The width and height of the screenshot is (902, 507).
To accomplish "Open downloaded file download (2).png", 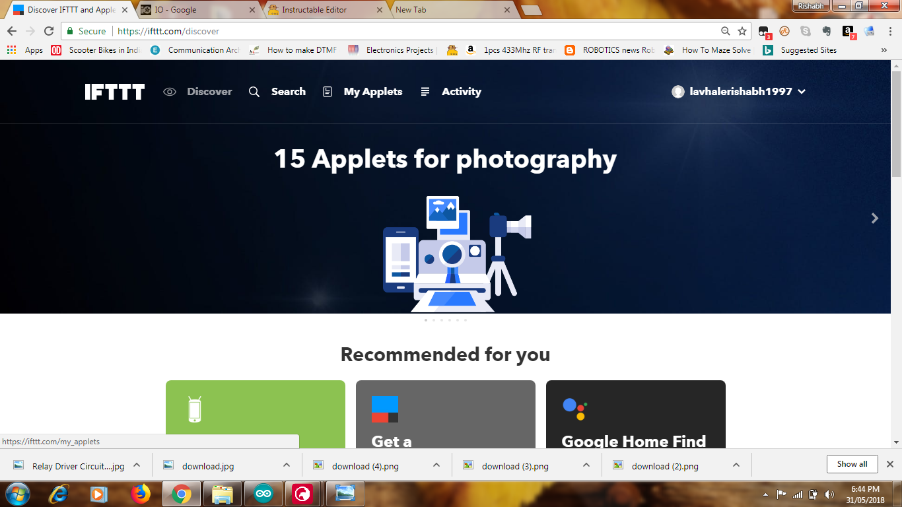I will coord(656,465).
